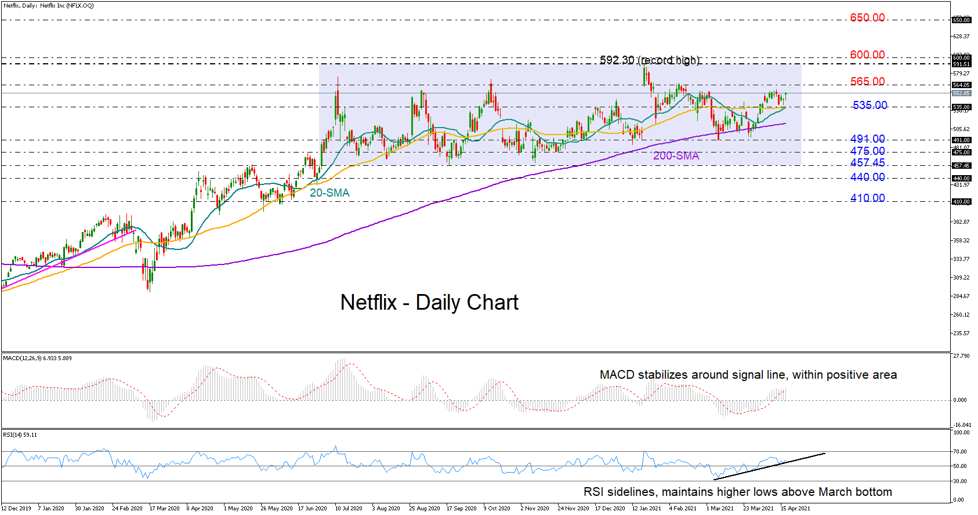Click the 591.51 price axis tag
This screenshot has height=515, width=978.
[x=961, y=64]
